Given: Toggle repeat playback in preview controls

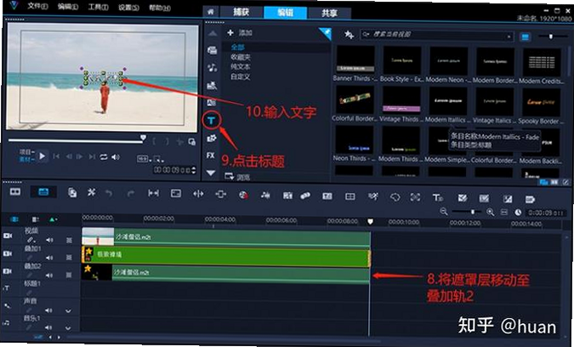Looking at the screenshot, I should pos(104,156).
